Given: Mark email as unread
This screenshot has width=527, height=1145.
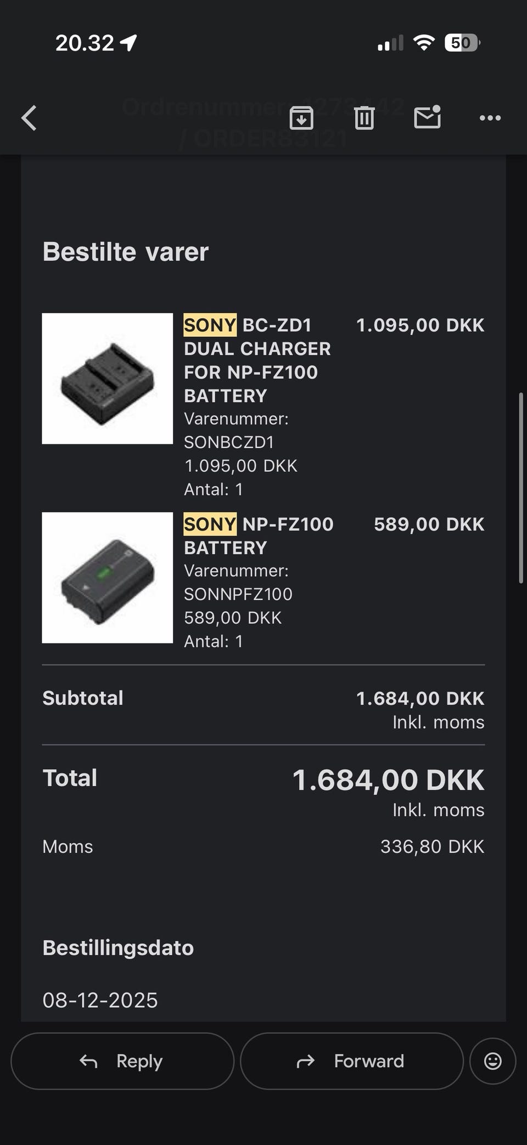Looking at the screenshot, I should point(427,117).
